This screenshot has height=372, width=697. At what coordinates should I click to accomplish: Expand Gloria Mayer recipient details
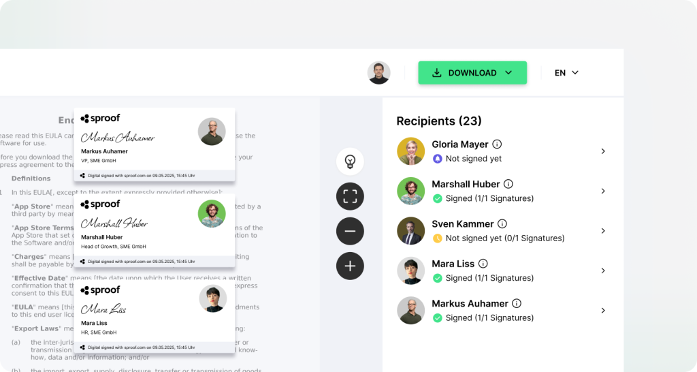[603, 151]
